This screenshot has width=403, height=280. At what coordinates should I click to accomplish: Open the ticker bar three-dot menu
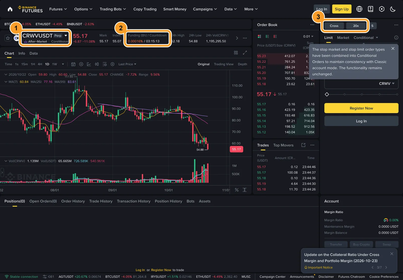point(245,38)
